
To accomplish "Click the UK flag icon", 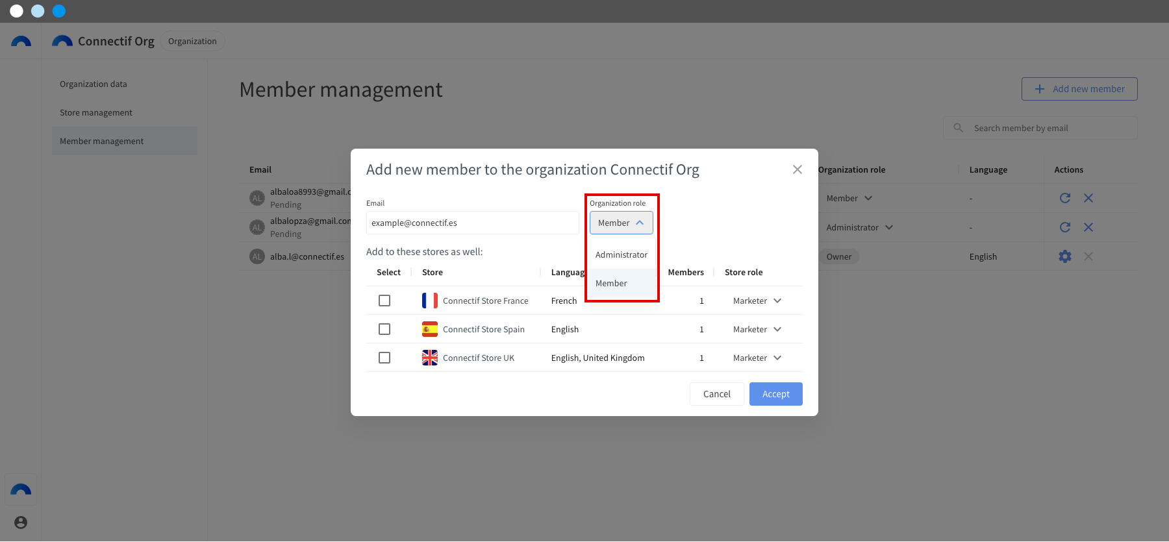I will pos(430,358).
